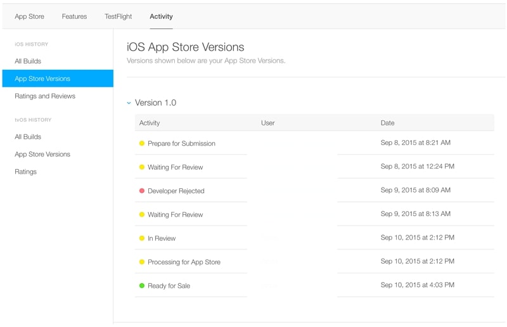Select the Ready for Sale activity text

pyautogui.click(x=169, y=286)
